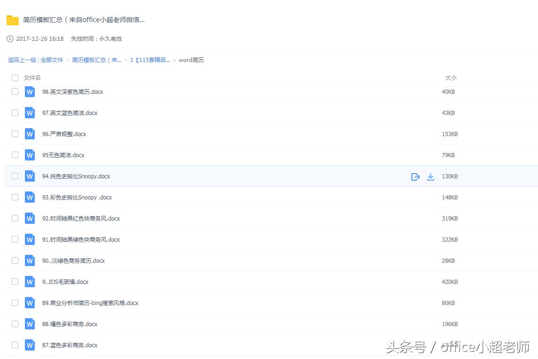The width and height of the screenshot is (538, 359).
Task: Click the 文件名 column header
Action: pyautogui.click(x=32, y=77)
